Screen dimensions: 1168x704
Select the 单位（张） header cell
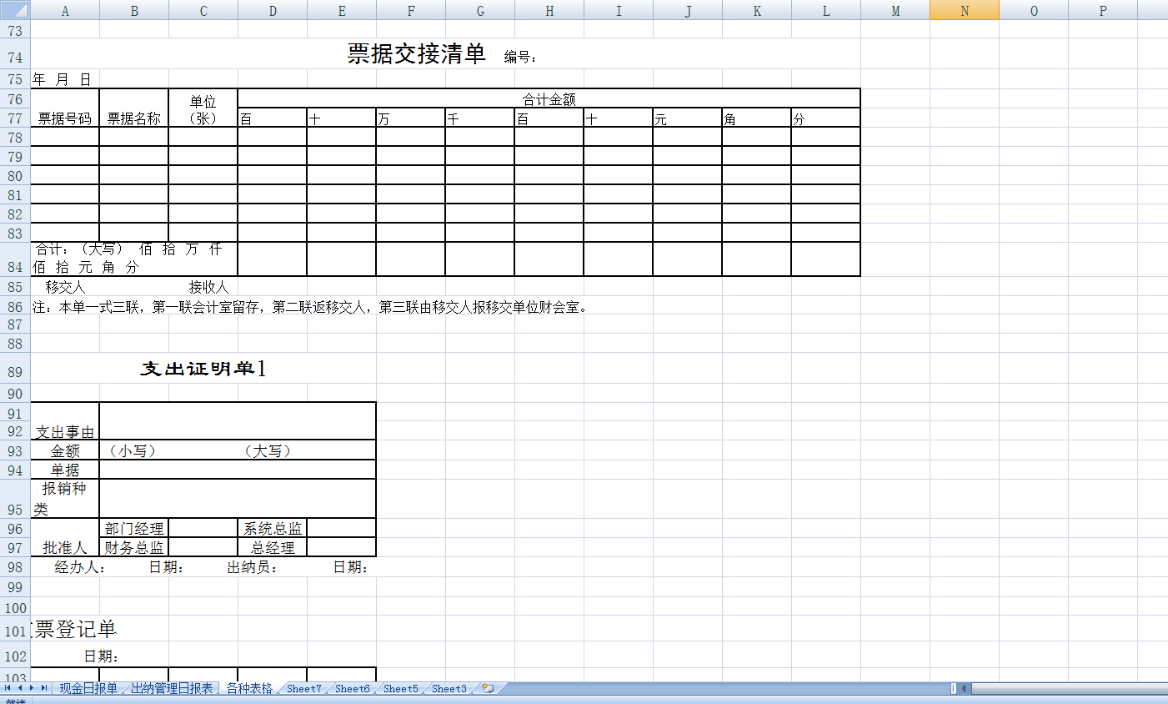[x=203, y=108]
